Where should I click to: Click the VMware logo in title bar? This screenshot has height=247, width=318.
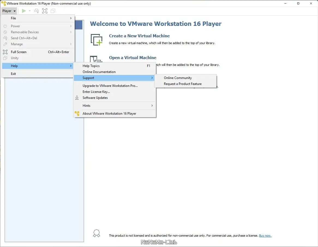pos(4,4)
